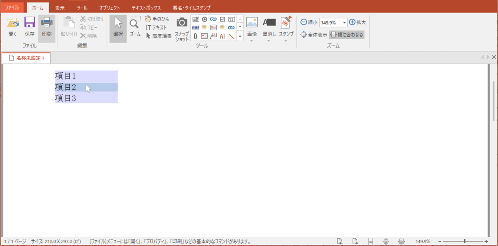
Task: Click the 削除 delete button
Action: point(88,36)
